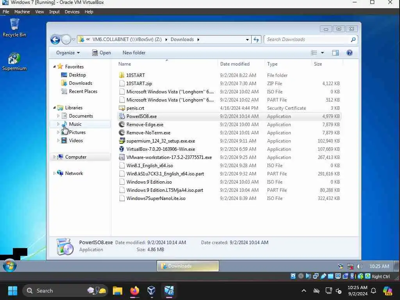Open the recent pages dropdown arrow

point(73,39)
